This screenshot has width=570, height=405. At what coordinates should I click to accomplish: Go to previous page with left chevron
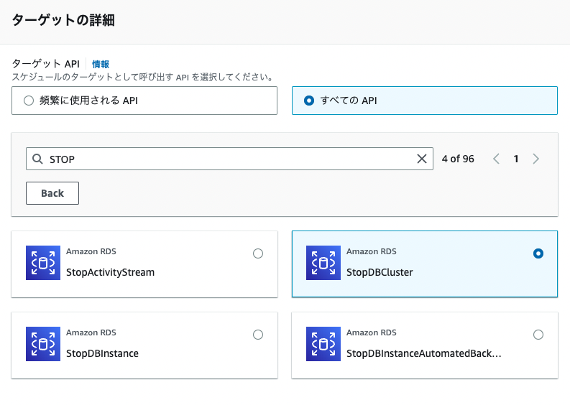point(496,159)
